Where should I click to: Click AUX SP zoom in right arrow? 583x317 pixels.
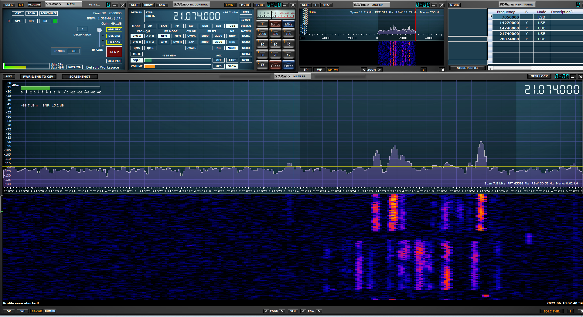(x=379, y=69)
